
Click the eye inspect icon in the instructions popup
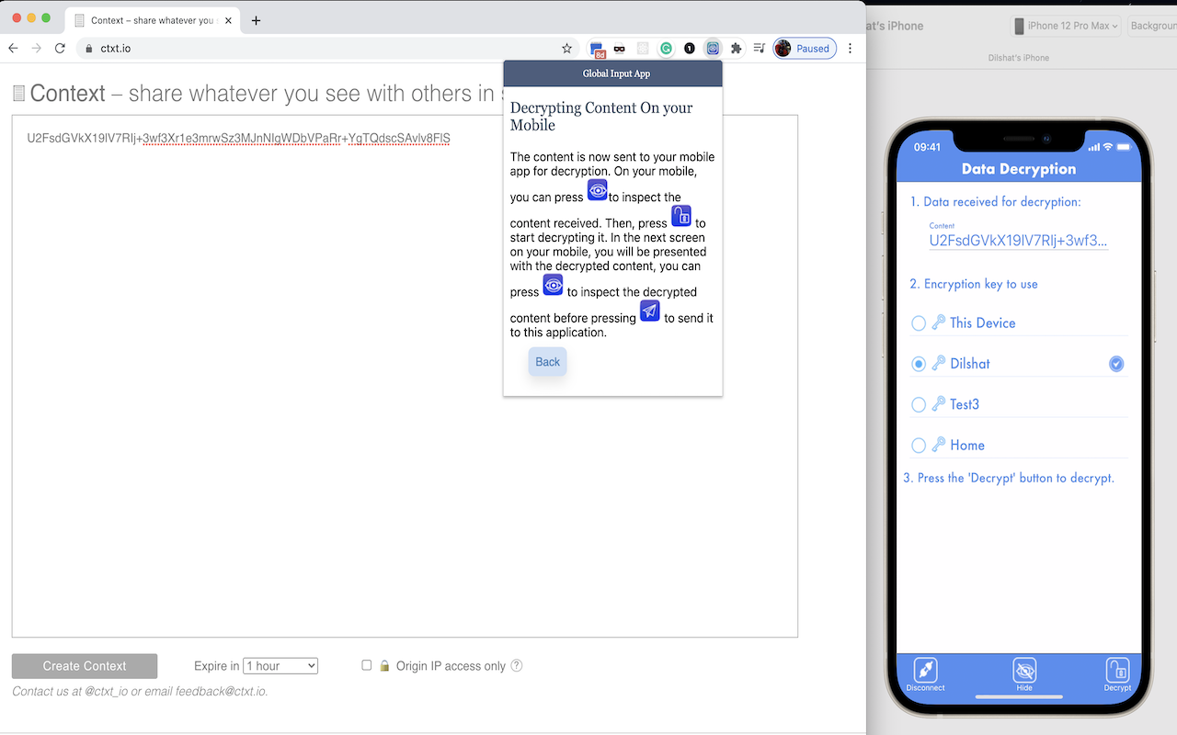pyautogui.click(x=597, y=190)
